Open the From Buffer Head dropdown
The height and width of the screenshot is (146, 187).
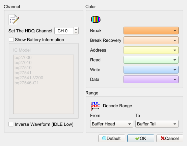[x=112, y=124]
